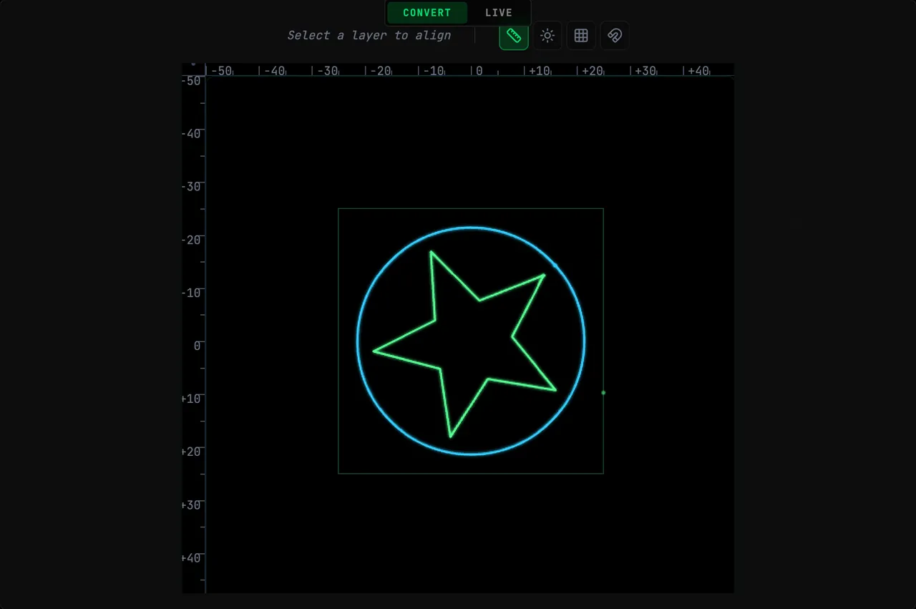The height and width of the screenshot is (609, 916).
Task: Toggle the ruler display icon
Action: [514, 36]
